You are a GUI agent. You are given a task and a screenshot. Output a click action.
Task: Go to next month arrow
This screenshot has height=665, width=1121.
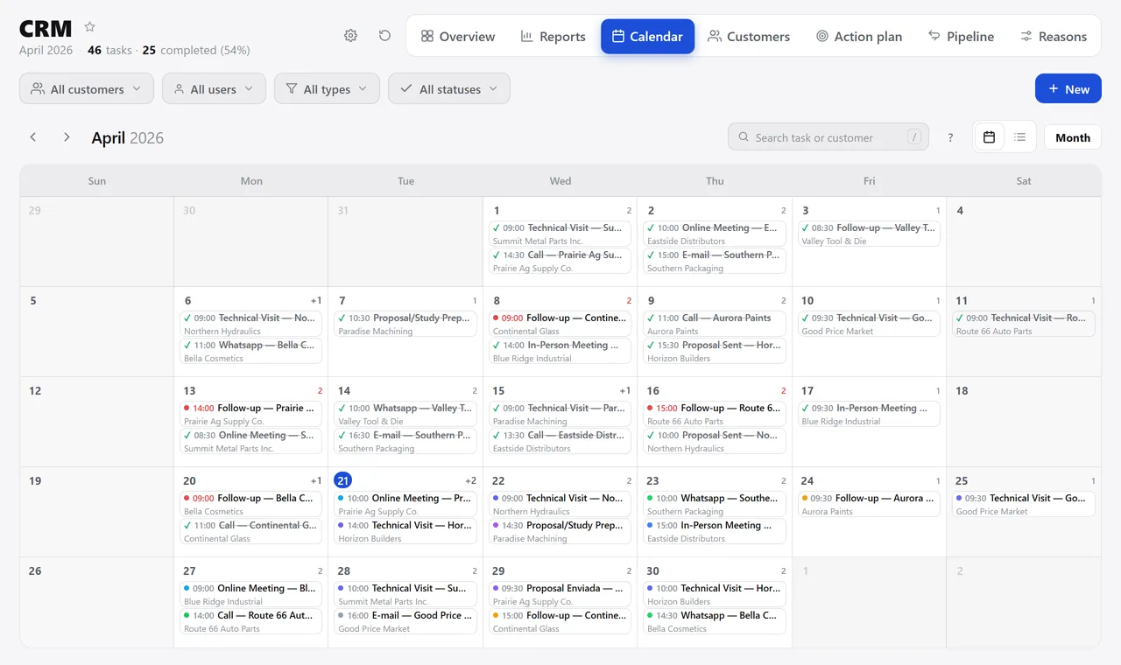tap(67, 137)
